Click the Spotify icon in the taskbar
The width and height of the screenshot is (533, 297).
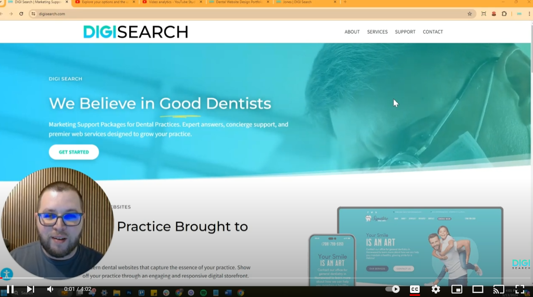coord(203,293)
